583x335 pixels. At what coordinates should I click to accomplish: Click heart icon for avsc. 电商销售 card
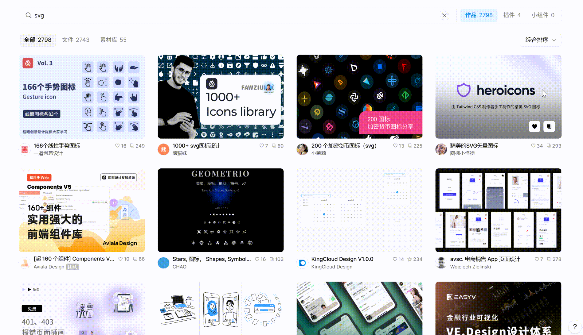[x=537, y=259]
